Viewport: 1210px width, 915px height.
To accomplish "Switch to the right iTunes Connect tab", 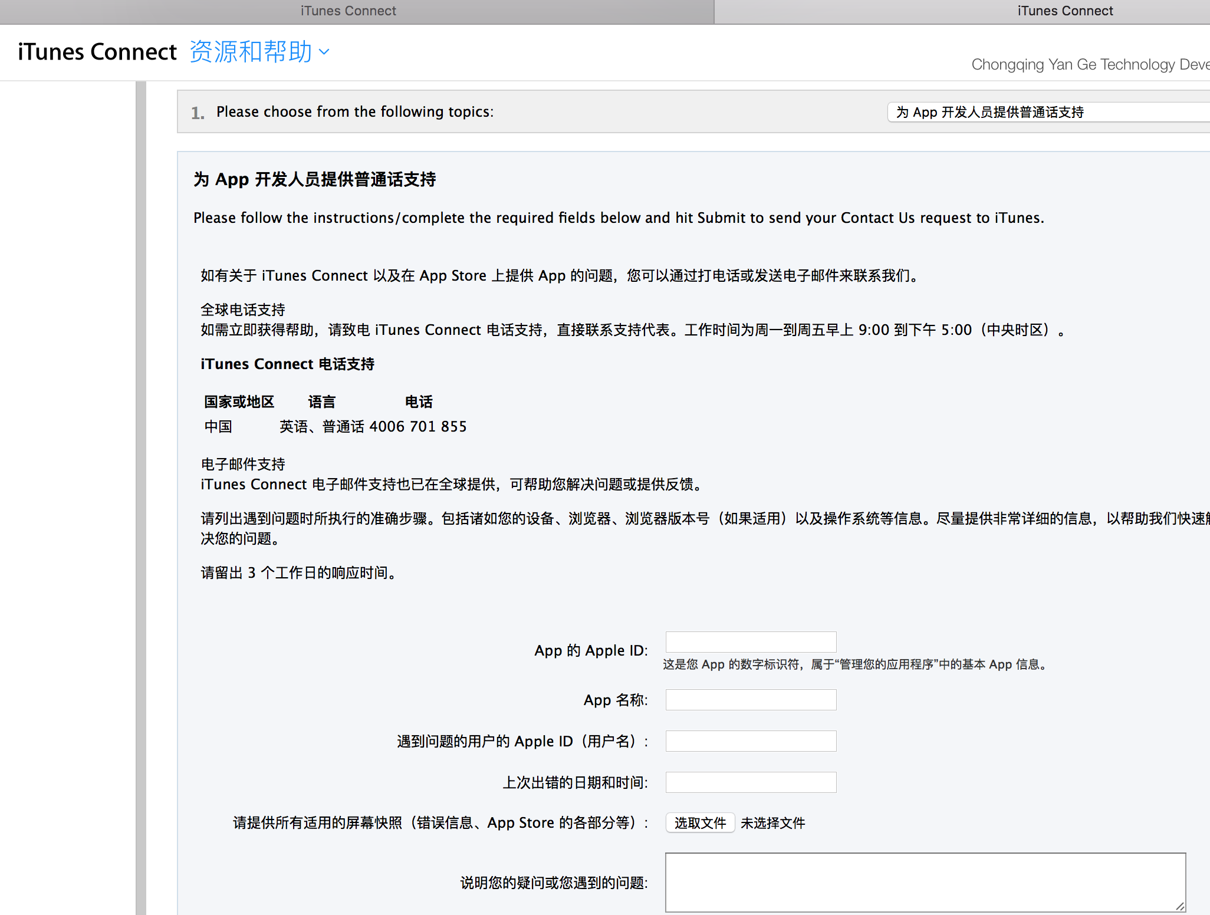I will pyautogui.click(x=1065, y=11).
